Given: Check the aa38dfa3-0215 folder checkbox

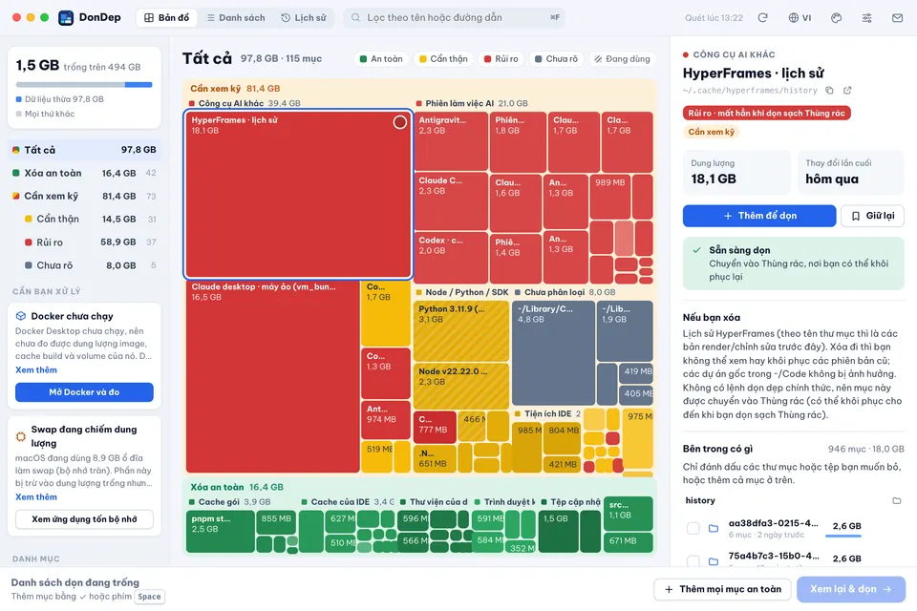Looking at the screenshot, I should click(693, 528).
